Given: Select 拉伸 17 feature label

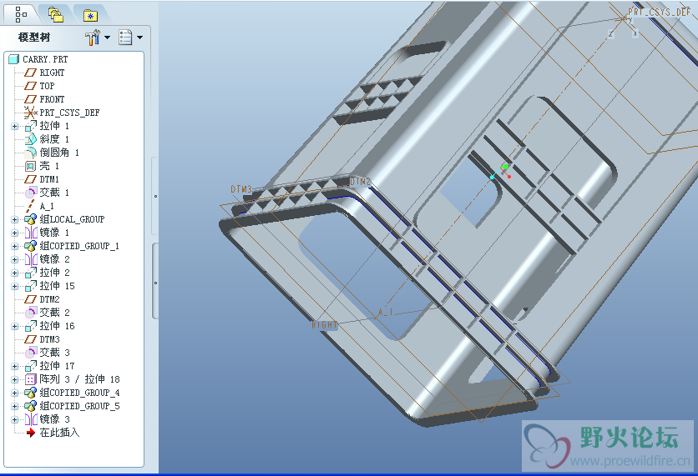Looking at the screenshot, I should tap(58, 366).
